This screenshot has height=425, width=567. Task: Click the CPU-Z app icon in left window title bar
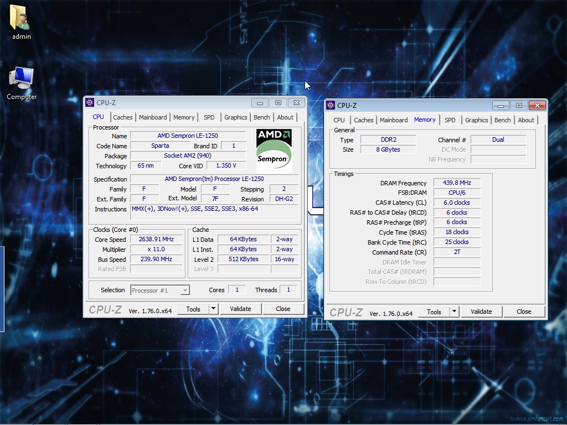coord(90,102)
